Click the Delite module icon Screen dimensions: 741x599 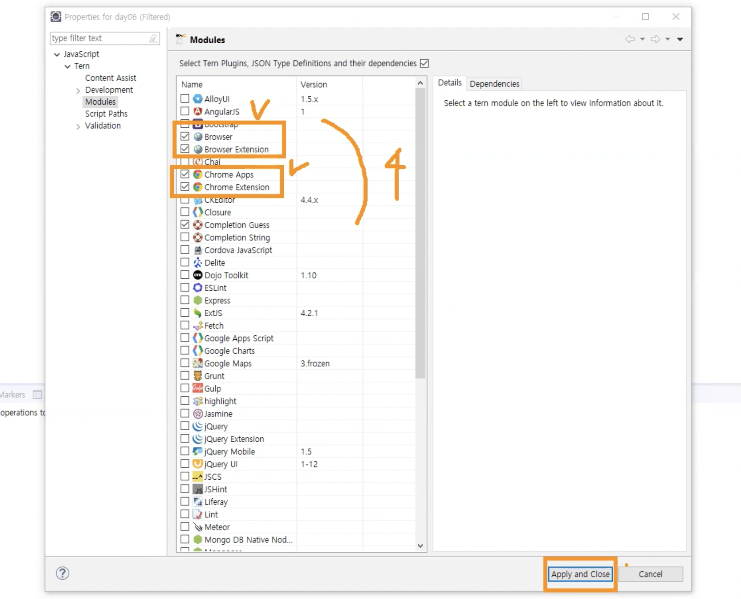[x=198, y=262]
